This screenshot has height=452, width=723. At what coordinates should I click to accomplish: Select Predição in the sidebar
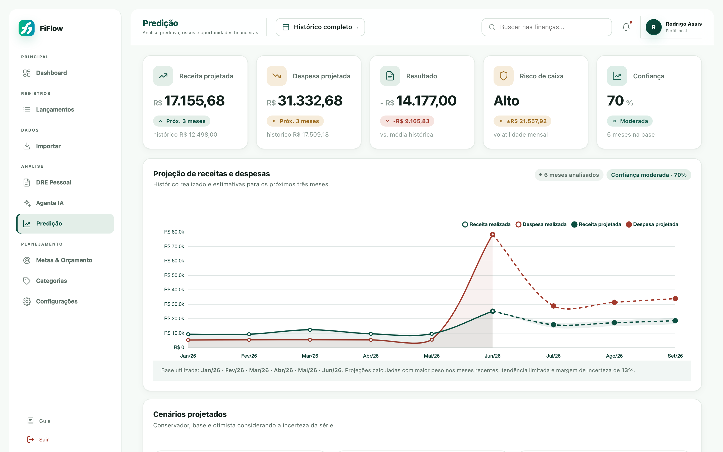pyautogui.click(x=65, y=223)
